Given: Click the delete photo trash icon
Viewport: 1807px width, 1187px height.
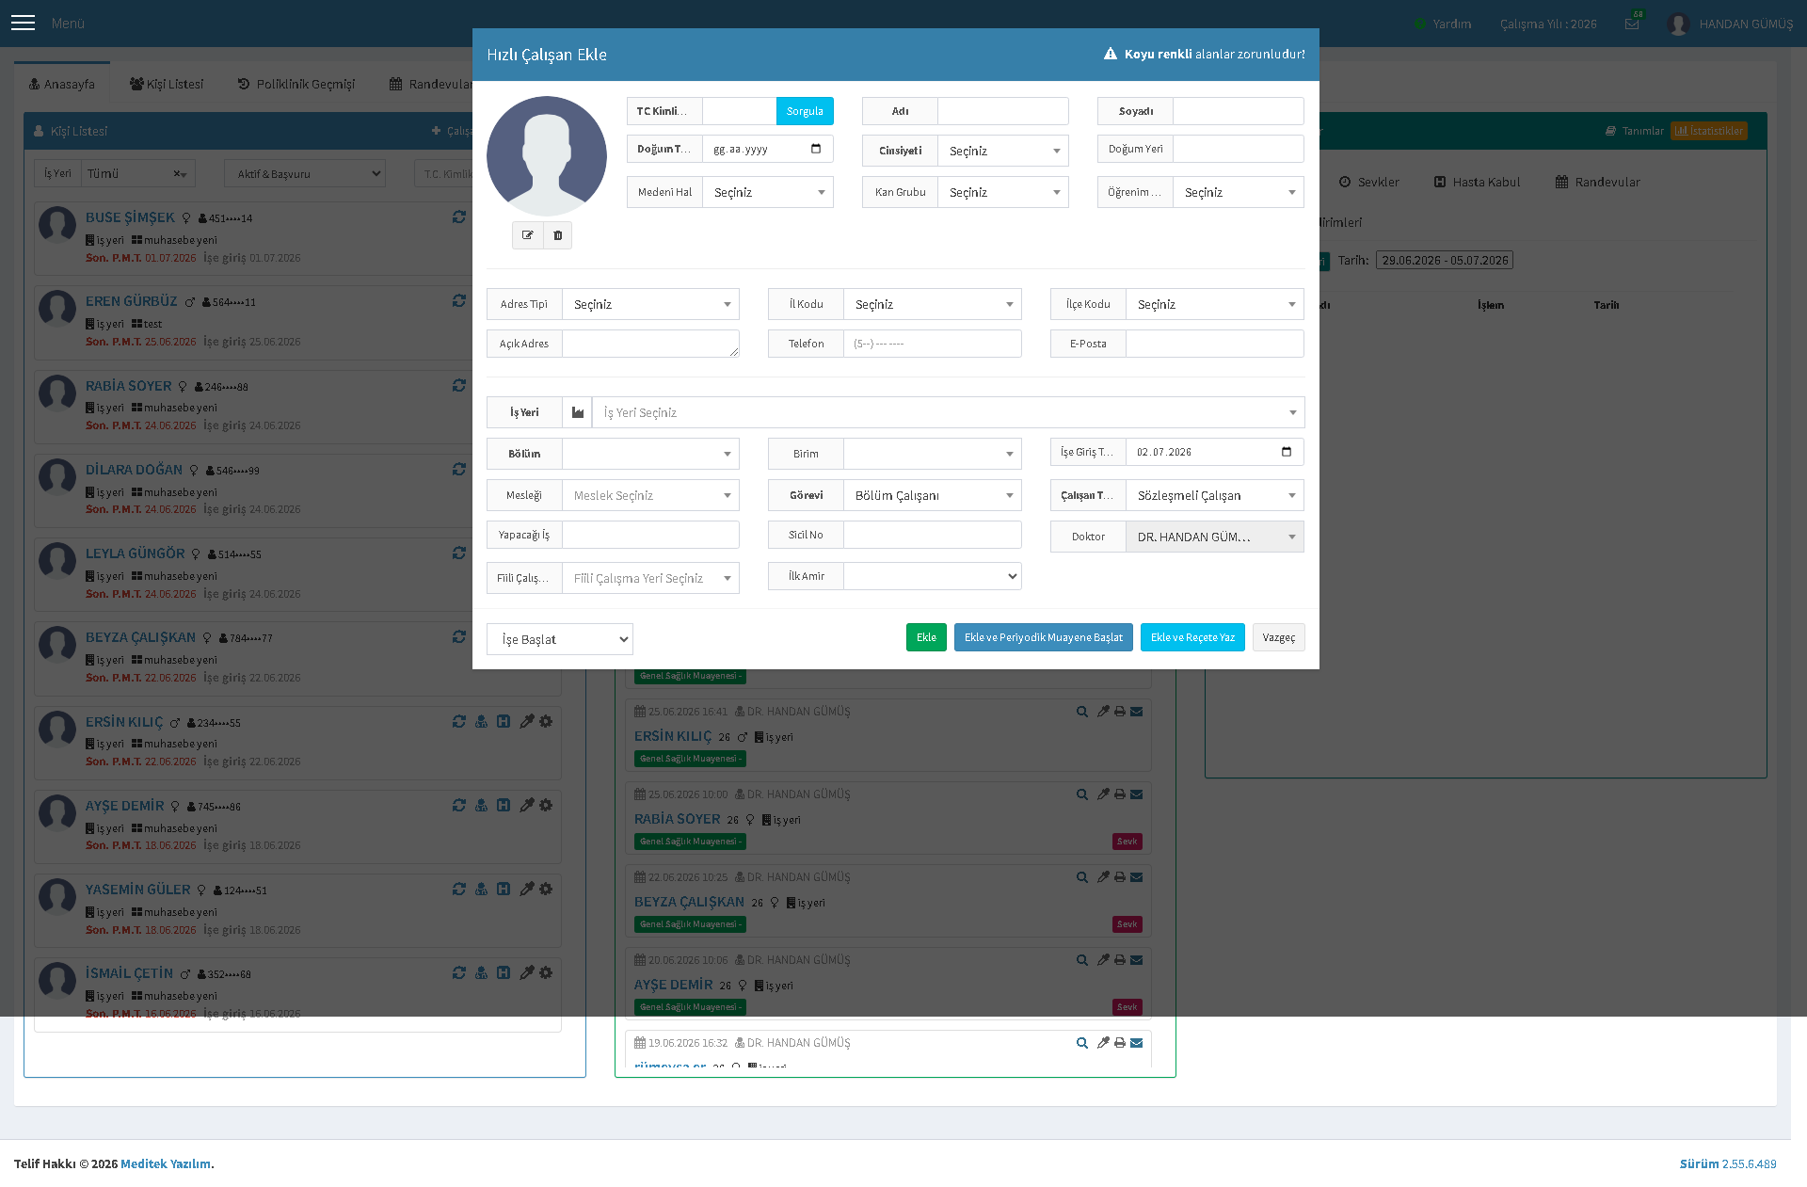Looking at the screenshot, I should pyautogui.click(x=558, y=235).
